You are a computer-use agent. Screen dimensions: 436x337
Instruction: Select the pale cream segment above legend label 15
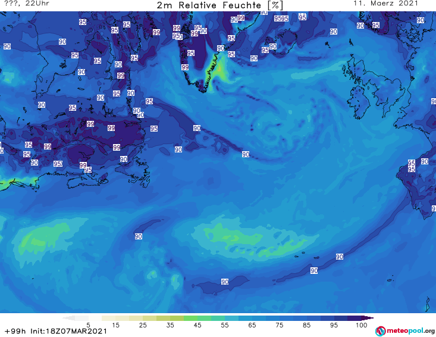[x=109, y=318]
